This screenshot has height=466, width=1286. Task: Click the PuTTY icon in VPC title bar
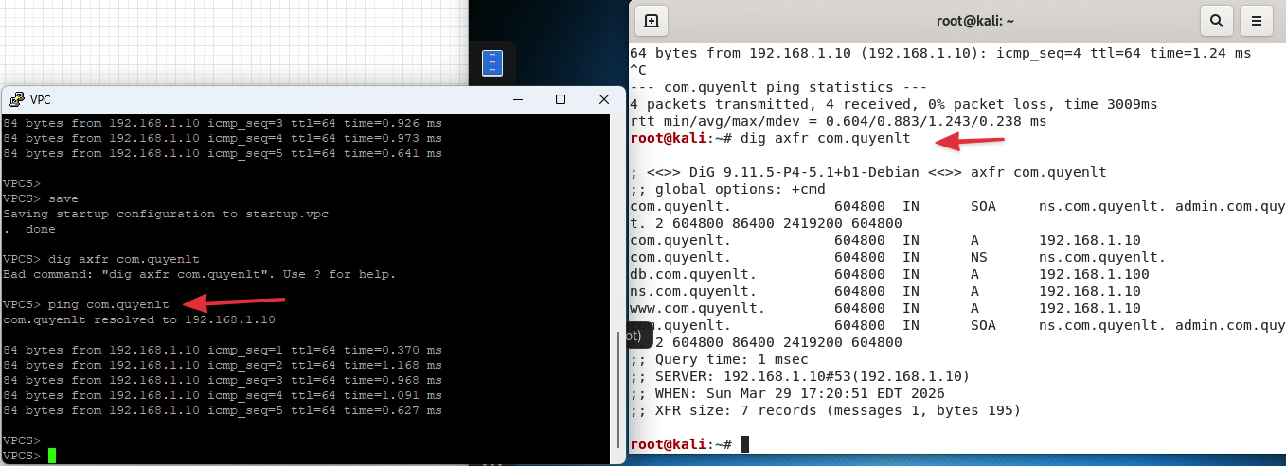coord(15,99)
